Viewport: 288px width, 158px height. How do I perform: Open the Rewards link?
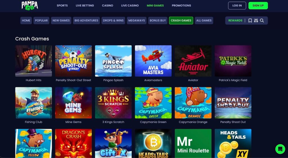coord(235,20)
